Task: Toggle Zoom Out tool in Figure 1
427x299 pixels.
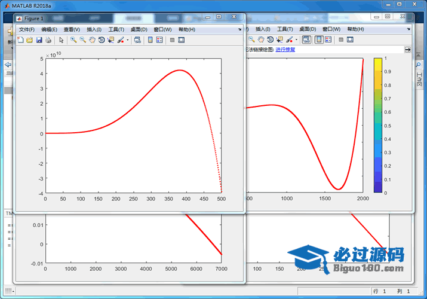Action: [83, 40]
